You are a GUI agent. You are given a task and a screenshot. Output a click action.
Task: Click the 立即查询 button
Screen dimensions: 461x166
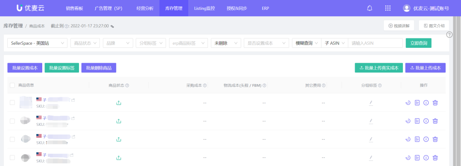(418, 43)
